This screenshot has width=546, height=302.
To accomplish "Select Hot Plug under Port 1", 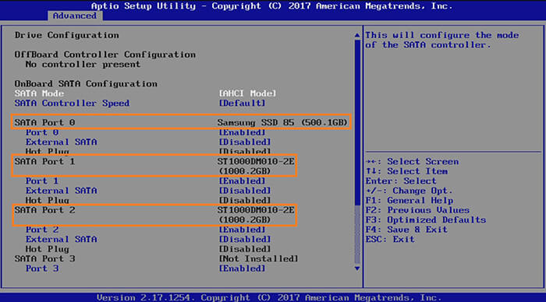I will click(x=47, y=201).
